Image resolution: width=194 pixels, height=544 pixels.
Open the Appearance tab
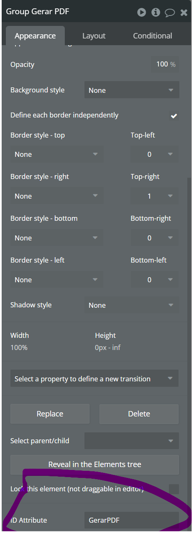[x=35, y=36]
